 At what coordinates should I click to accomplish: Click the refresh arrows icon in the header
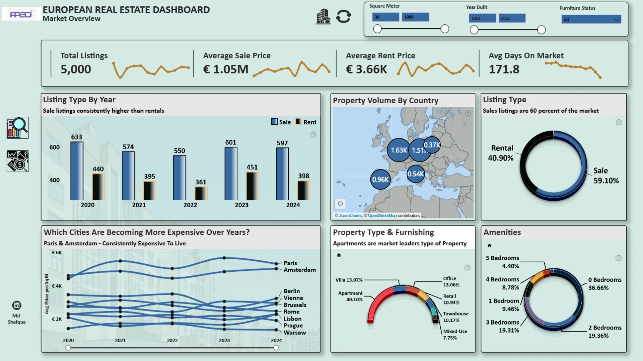tap(343, 16)
